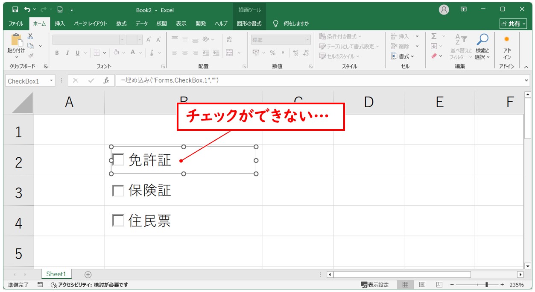Collapse the ribbon with the chevron
This screenshot has width=535, height=292.
click(x=526, y=67)
